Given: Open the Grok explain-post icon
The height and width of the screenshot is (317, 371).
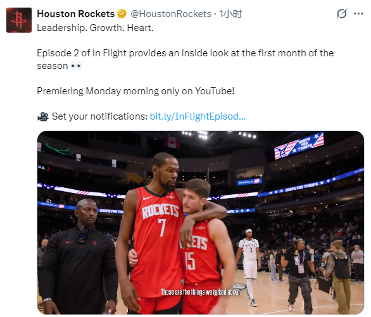Looking at the screenshot, I should pyautogui.click(x=342, y=13).
